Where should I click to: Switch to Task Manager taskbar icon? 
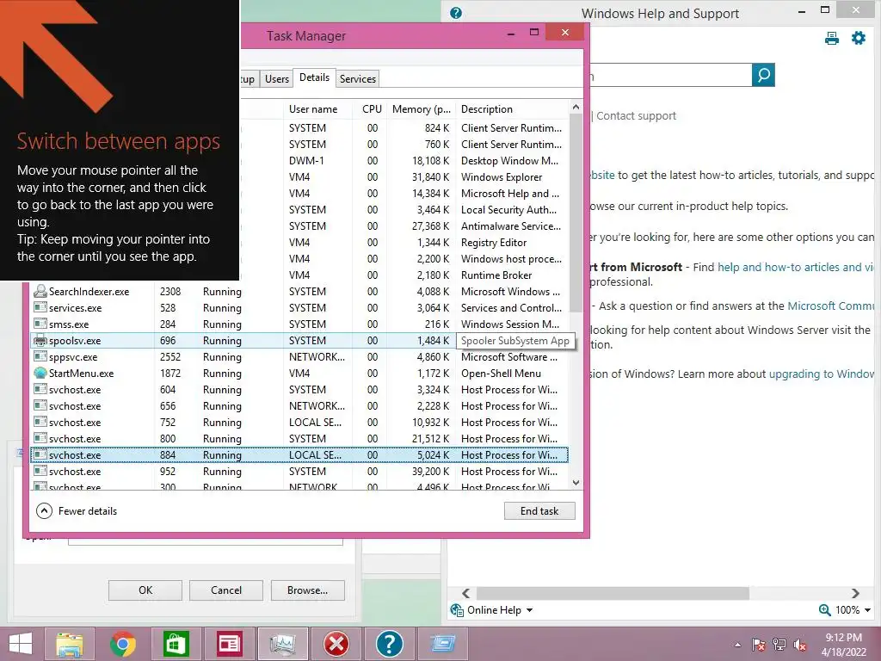pos(282,644)
